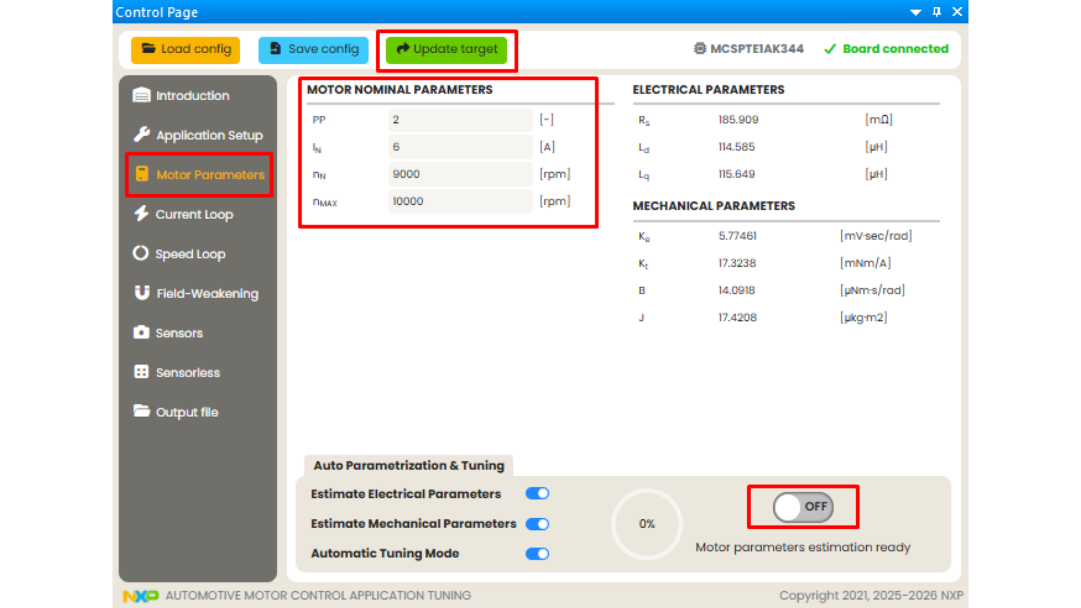Screen dimensions: 1081x608
Task: Click the Copyright 2021, 2025-2026 NXP text
Action: point(871,595)
